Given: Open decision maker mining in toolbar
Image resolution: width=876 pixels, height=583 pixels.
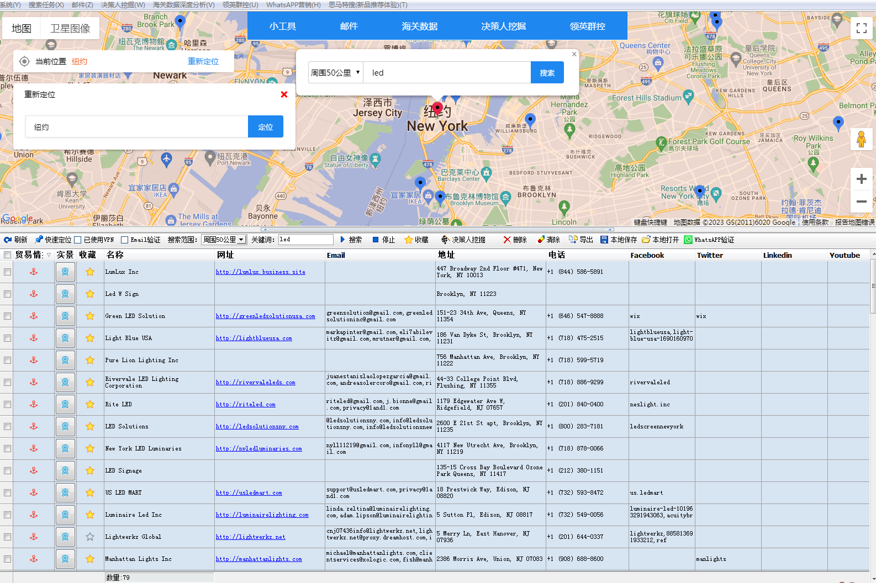Looking at the screenshot, I should pos(463,240).
